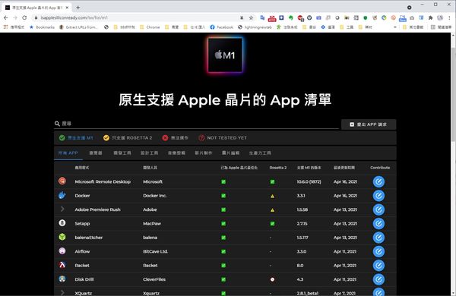The image size is (456, 296).
Task: Open Contribute for Setapp row
Action: [x=378, y=223]
